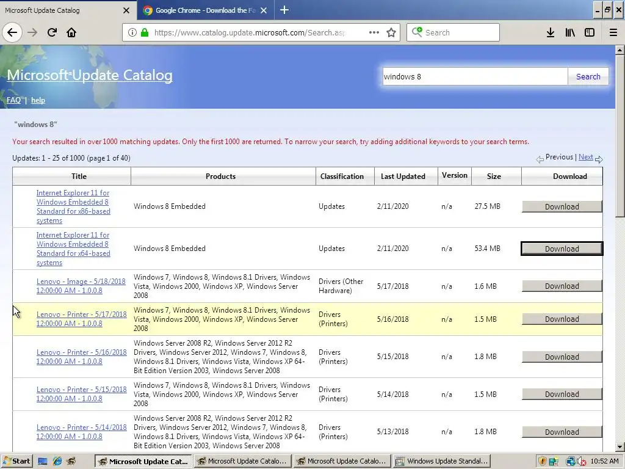
Task: Sort by Last Updated column header
Action: tap(403, 176)
